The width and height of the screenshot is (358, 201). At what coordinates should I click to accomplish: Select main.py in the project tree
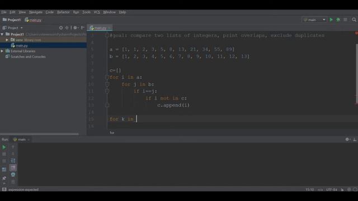pyautogui.click(x=19, y=46)
